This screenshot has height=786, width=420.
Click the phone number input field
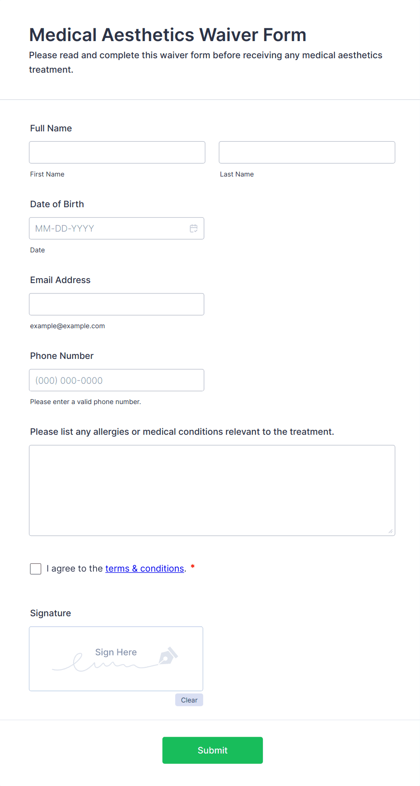coord(117,380)
